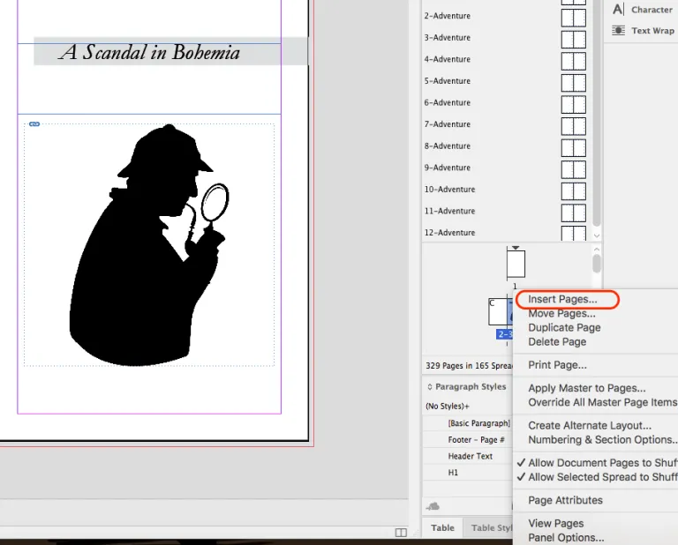The width and height of the screenshot is (678, 545).
Task: Click the 4-Adventure master spread icon
Action: tap(573, 61)
